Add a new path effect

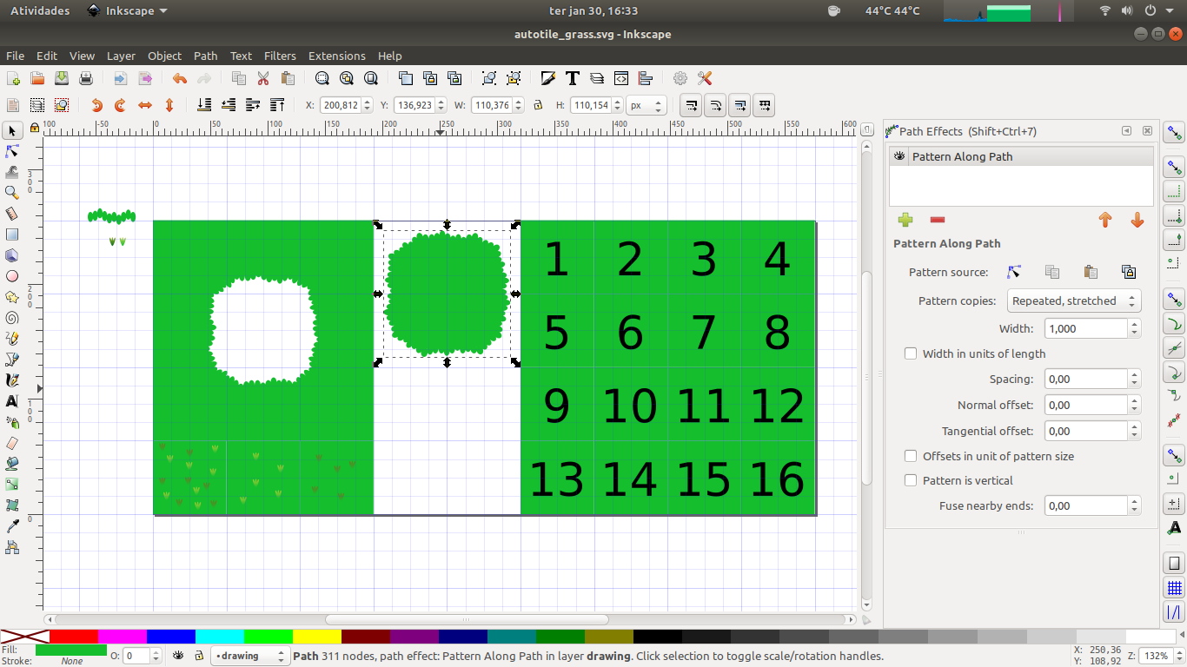pos(905,220)
